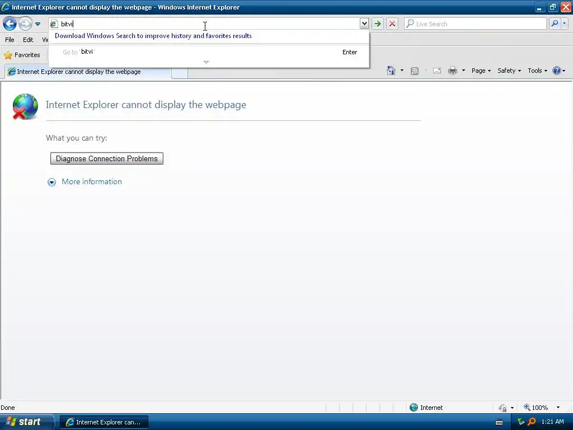Open the Page menu
This screenshot has width=573, height=430.
pos(481,71)
